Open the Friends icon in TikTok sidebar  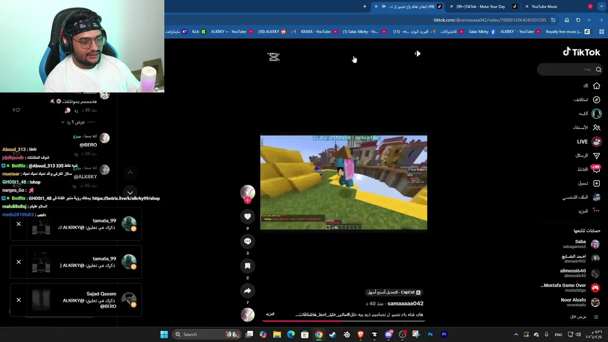coord(597,127)
